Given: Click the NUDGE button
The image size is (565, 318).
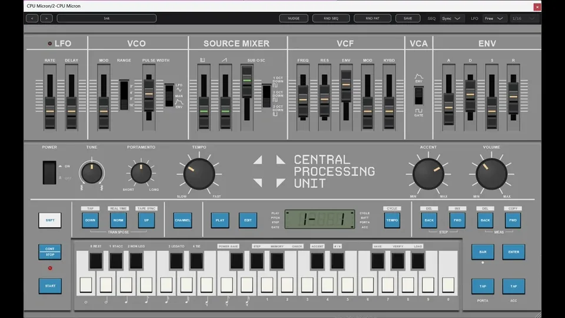Looking at the screenshot, I should click(x=293, y=18).
